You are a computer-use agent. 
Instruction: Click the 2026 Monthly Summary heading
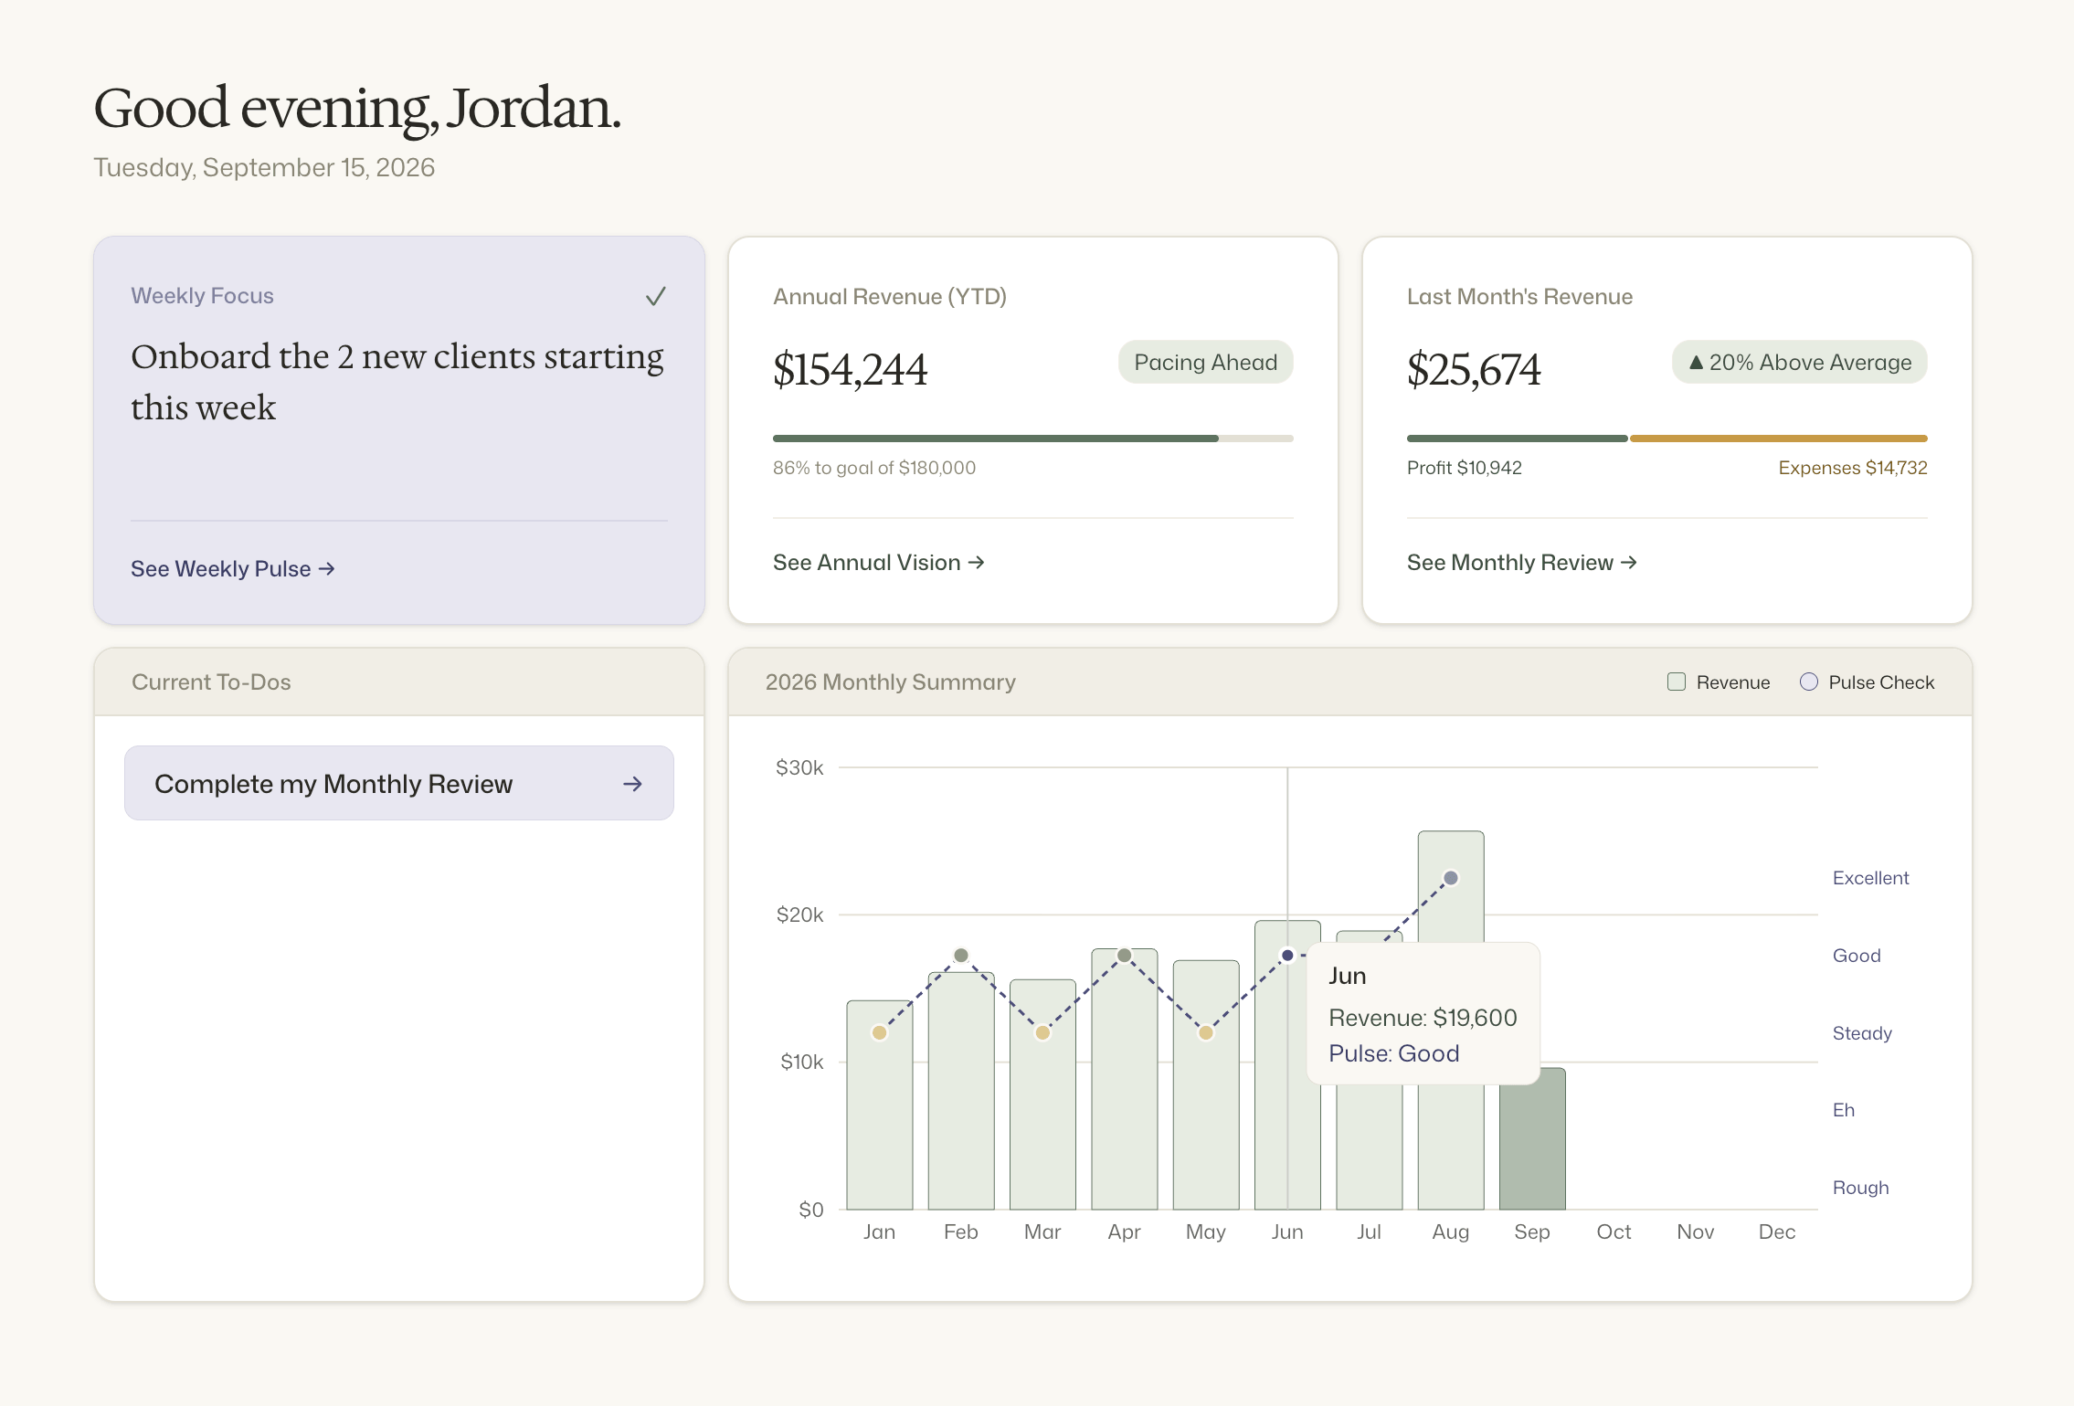pyautogui.click(x=891, y=682)
